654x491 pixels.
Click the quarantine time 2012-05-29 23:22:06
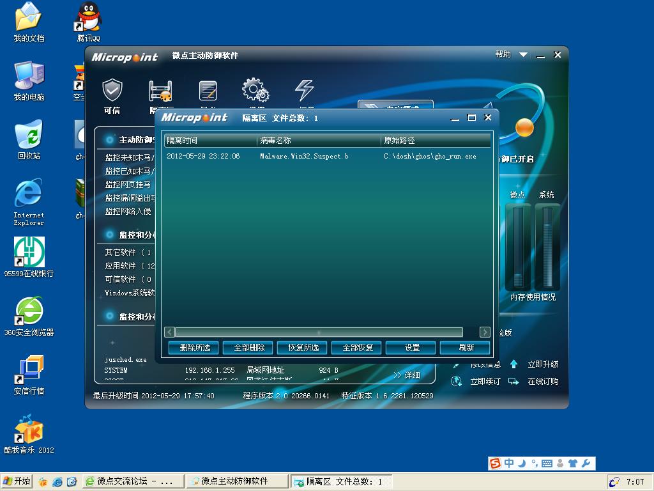coord(203,156)
